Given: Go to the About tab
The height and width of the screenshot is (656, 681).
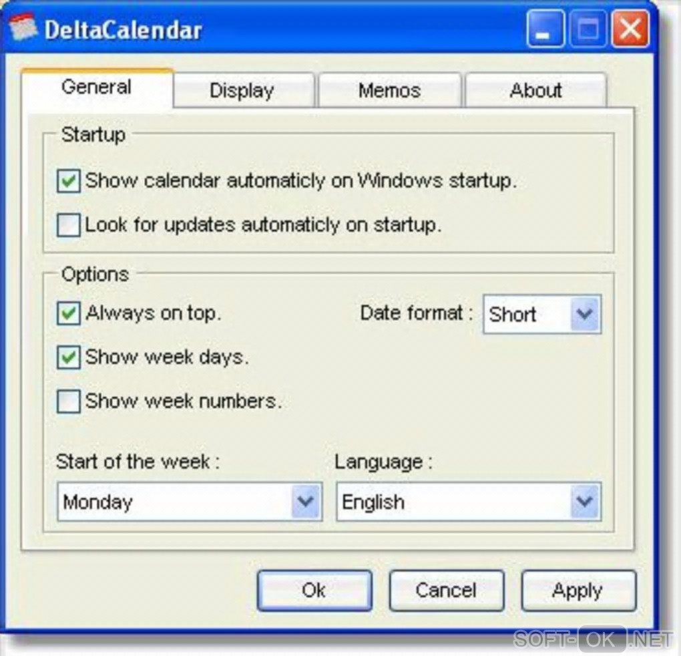Looking at the screenshot, I should click(535, 91).
